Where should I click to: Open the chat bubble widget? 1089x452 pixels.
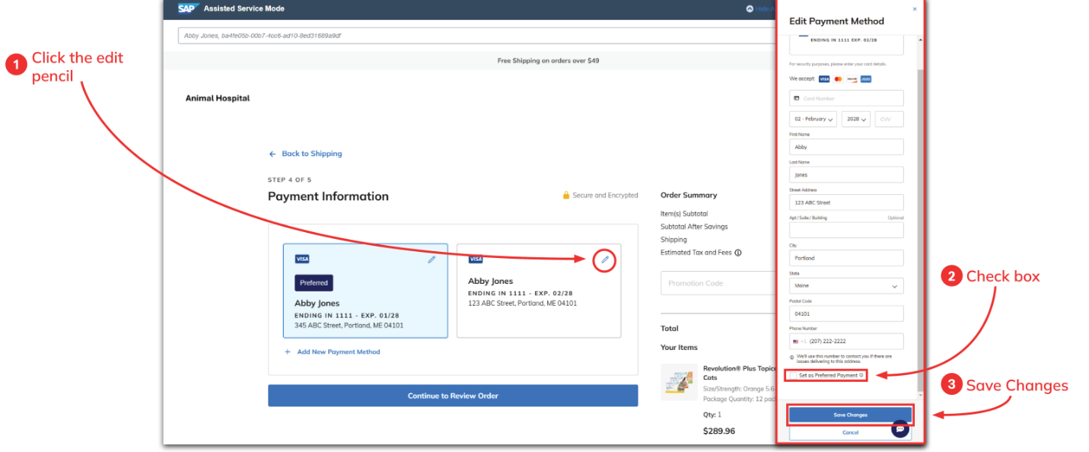coord(900,428)
